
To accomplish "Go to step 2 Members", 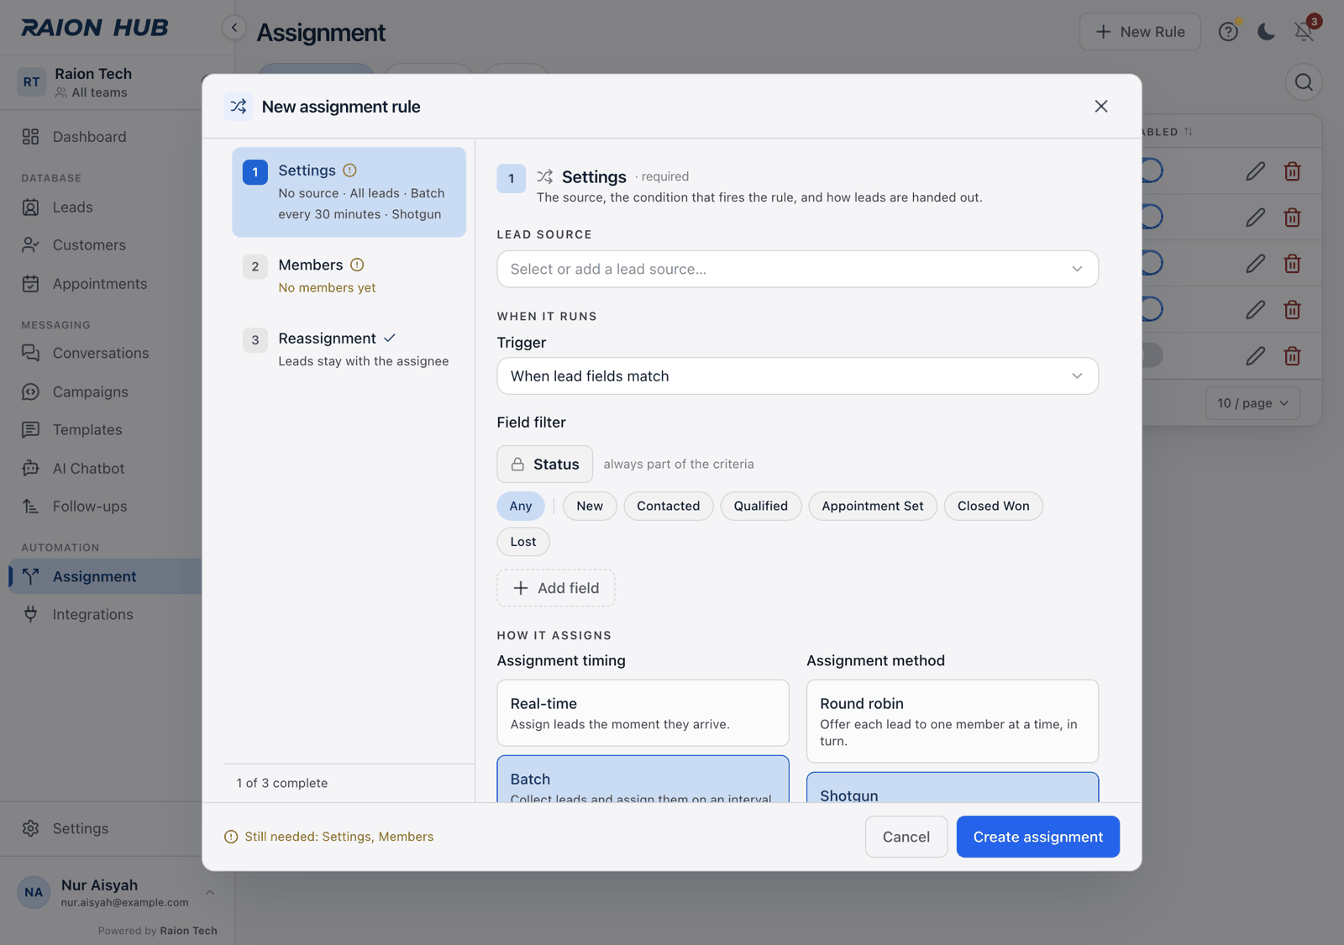I will [349, 276].
